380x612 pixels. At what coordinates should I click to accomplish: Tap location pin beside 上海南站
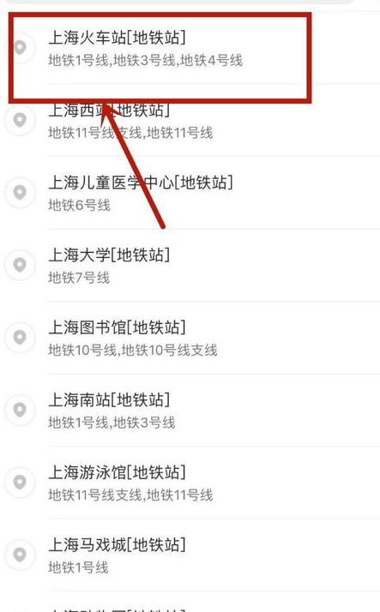tap(20, 410)
